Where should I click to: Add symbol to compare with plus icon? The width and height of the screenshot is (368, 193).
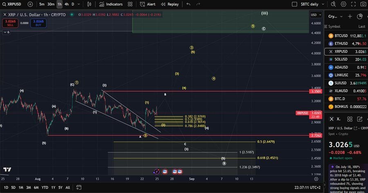[30, 4]
